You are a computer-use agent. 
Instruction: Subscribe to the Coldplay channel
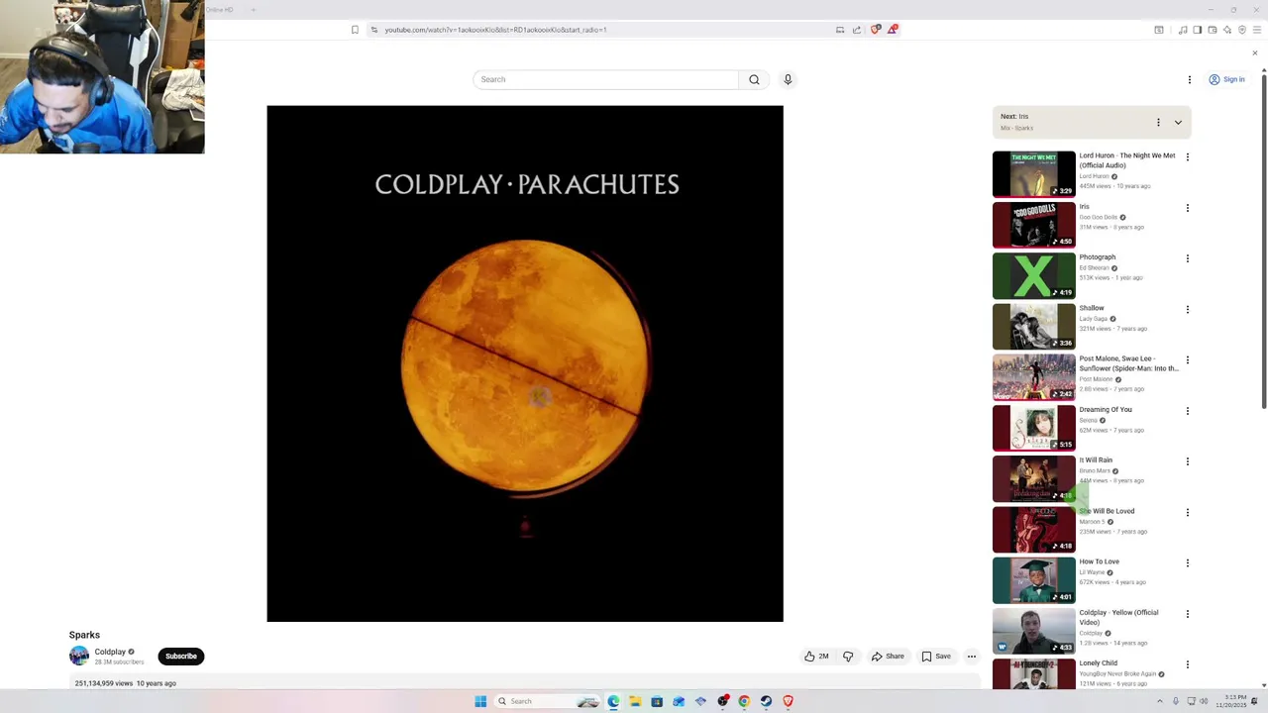click(x=181, y=656)
